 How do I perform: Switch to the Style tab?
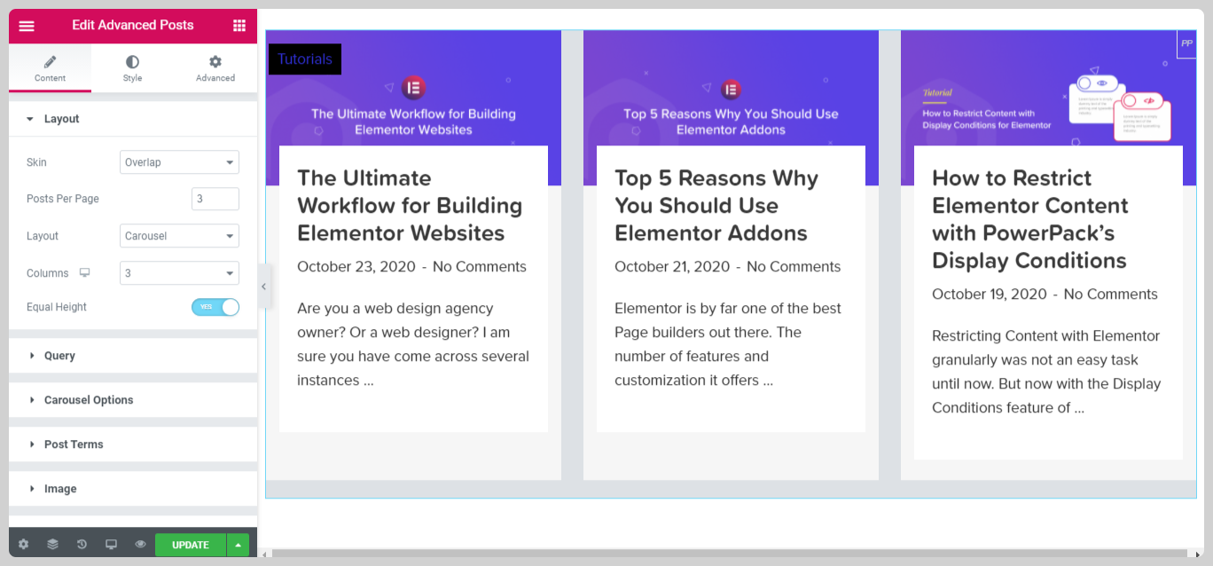click(x=131, y=67)
